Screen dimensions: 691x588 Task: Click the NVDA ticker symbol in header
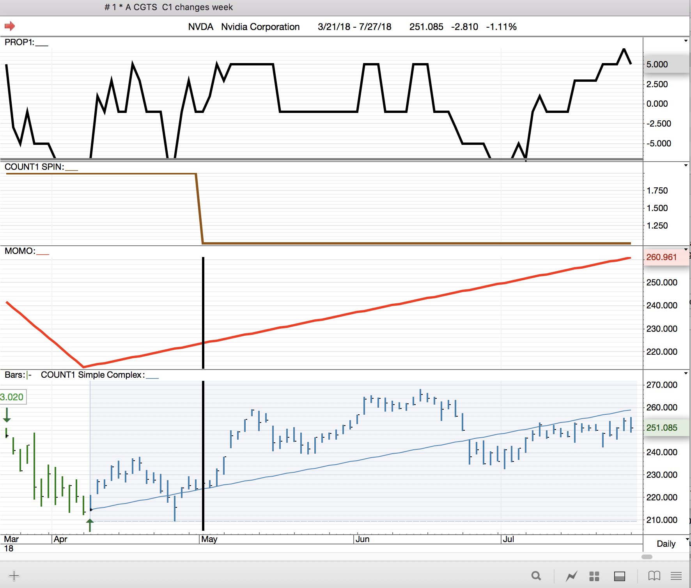(201, 26)
